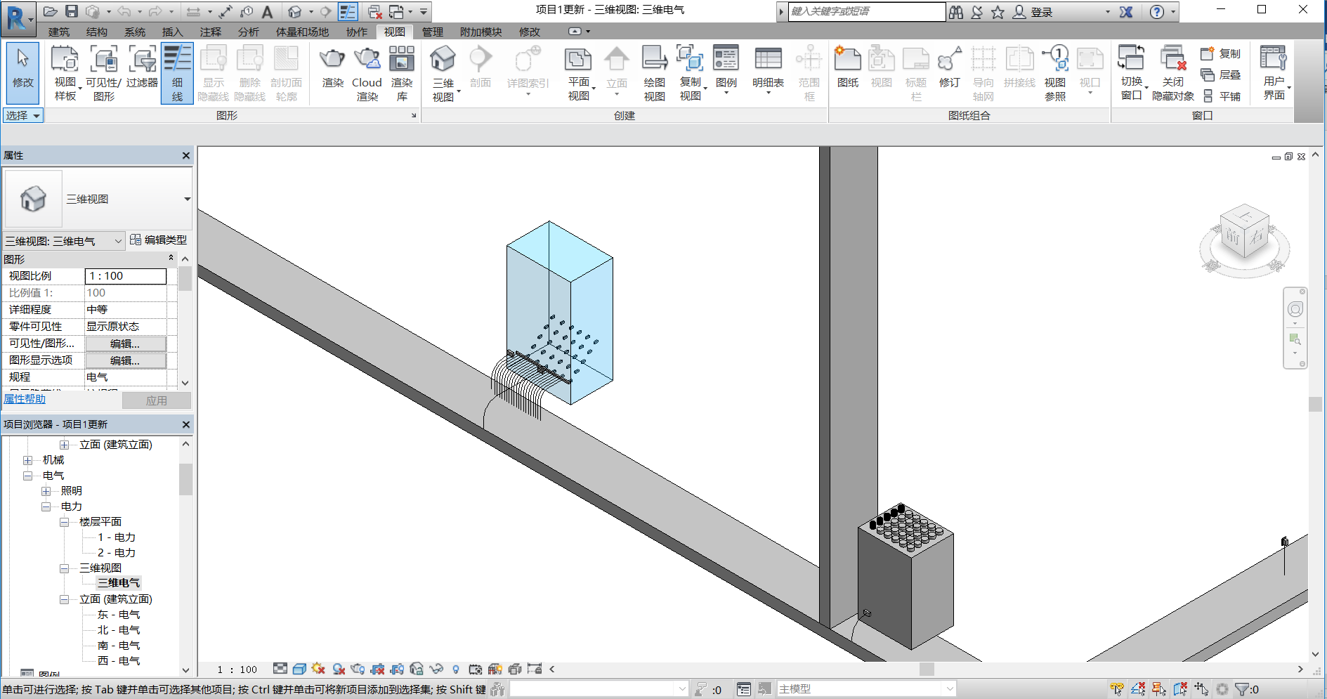Click 编辑... button for 可见性/图形
1327x699 pixels.
click(x=126, y=344)
